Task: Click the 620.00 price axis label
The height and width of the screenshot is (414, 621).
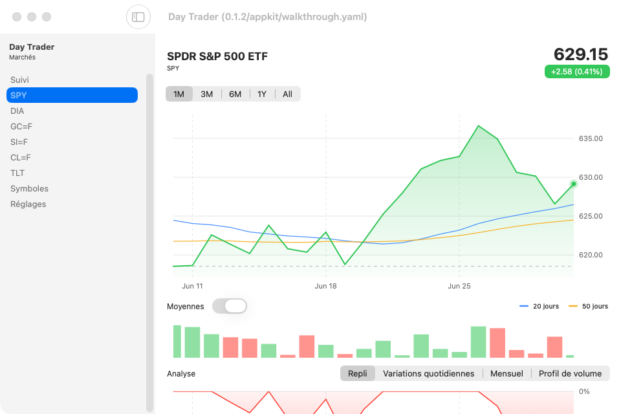Action: point(591,255)
